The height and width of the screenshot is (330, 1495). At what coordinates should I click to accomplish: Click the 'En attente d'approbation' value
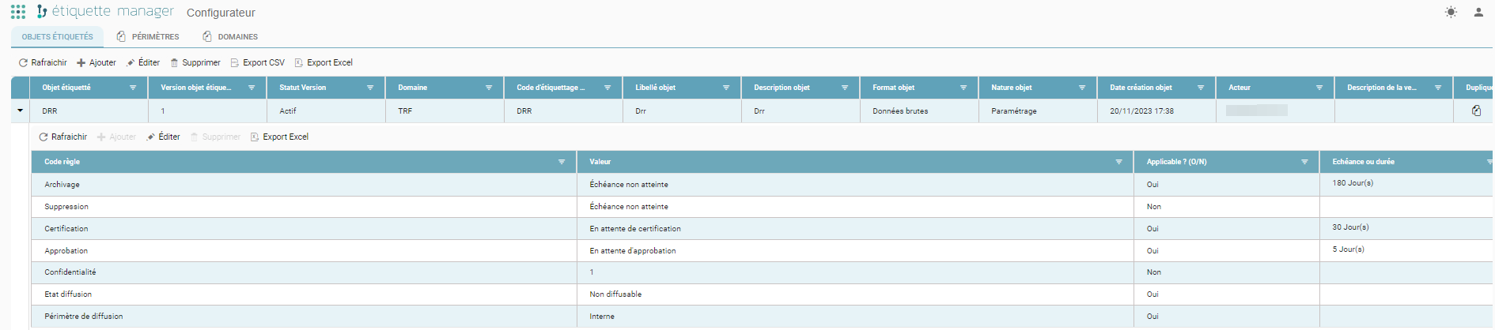coord(633,251)
